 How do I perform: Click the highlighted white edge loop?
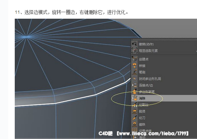pyautogui.click(x=82, y=96)
